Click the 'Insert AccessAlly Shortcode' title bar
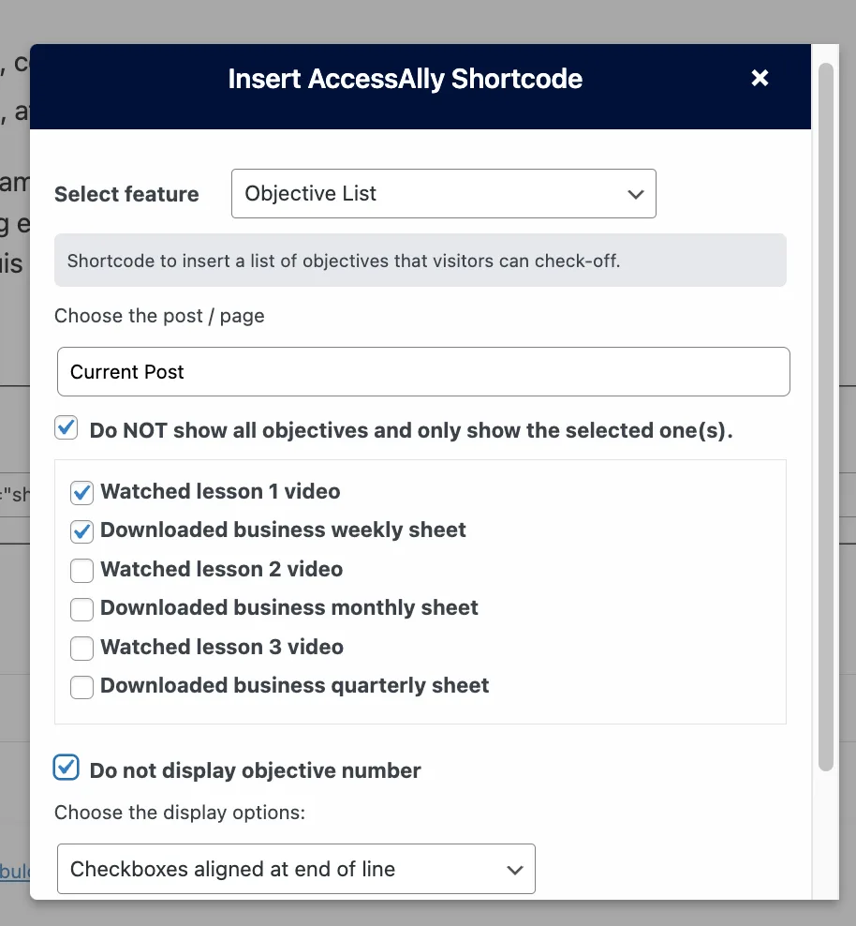The width and height of the screenshot is (856, 926). [405, 79]
